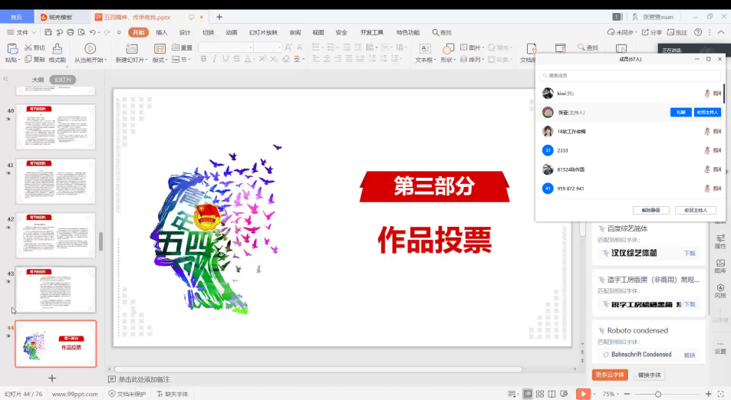
Task: Click the Underline U formatting icon
Action: pos(226,59)
